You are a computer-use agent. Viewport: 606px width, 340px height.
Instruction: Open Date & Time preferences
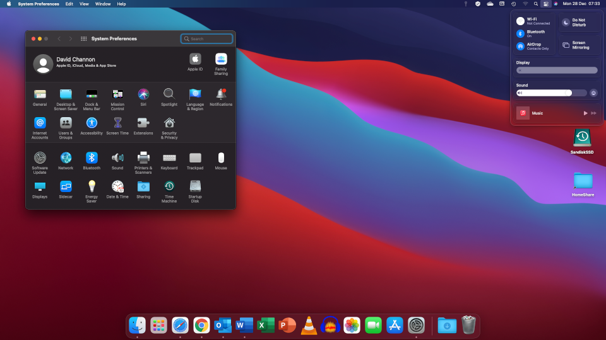pyautogui.click(x=117, y=190)
